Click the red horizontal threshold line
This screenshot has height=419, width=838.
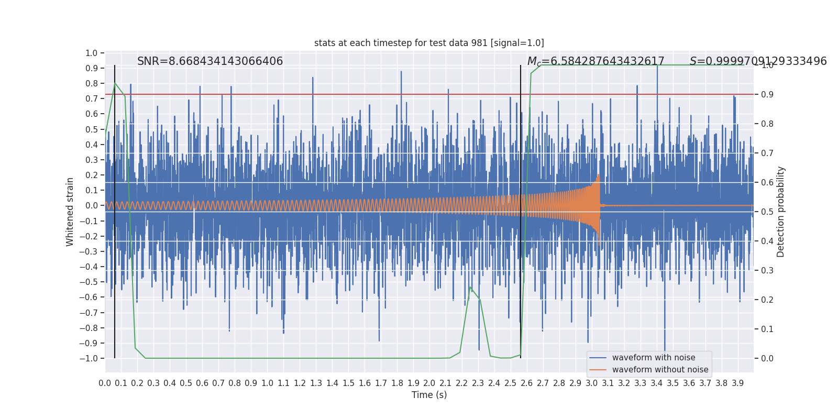(x=429, y=94)
